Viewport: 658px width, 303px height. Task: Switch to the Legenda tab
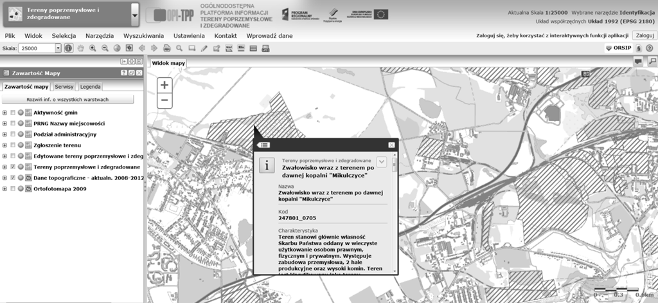[x=90, y=87]
